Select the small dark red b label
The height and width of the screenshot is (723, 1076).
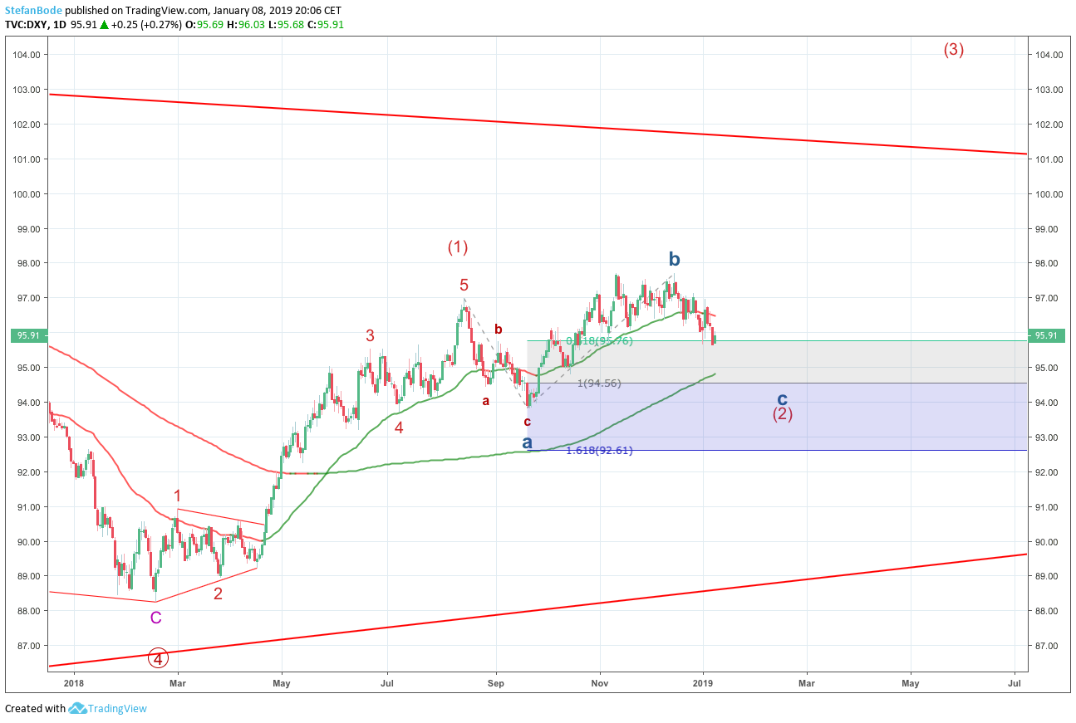(499, 329)
